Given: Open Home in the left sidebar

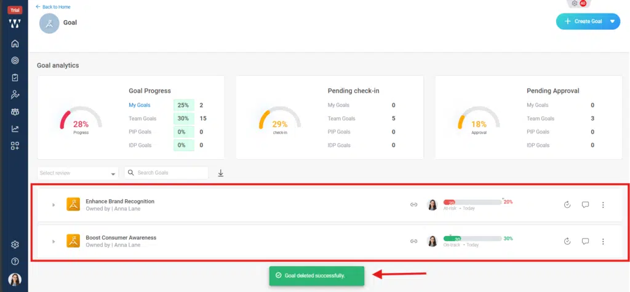Looking at the screenshot, I should (x=15, y=44).
